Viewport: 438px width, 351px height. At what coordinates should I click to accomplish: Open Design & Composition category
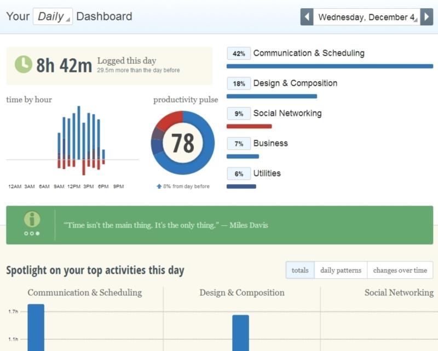coord(295,83)
